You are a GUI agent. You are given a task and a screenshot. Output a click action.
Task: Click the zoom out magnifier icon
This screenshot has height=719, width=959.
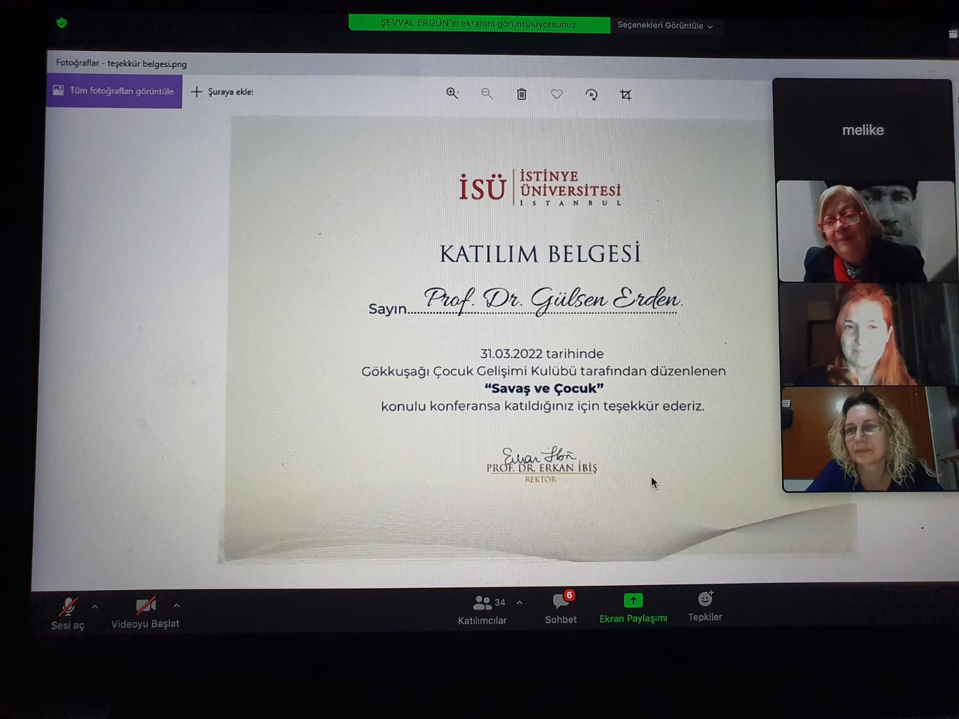(x=487, y=94)
